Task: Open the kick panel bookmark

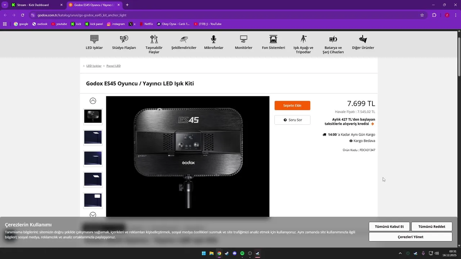Action: click(94, 24)
